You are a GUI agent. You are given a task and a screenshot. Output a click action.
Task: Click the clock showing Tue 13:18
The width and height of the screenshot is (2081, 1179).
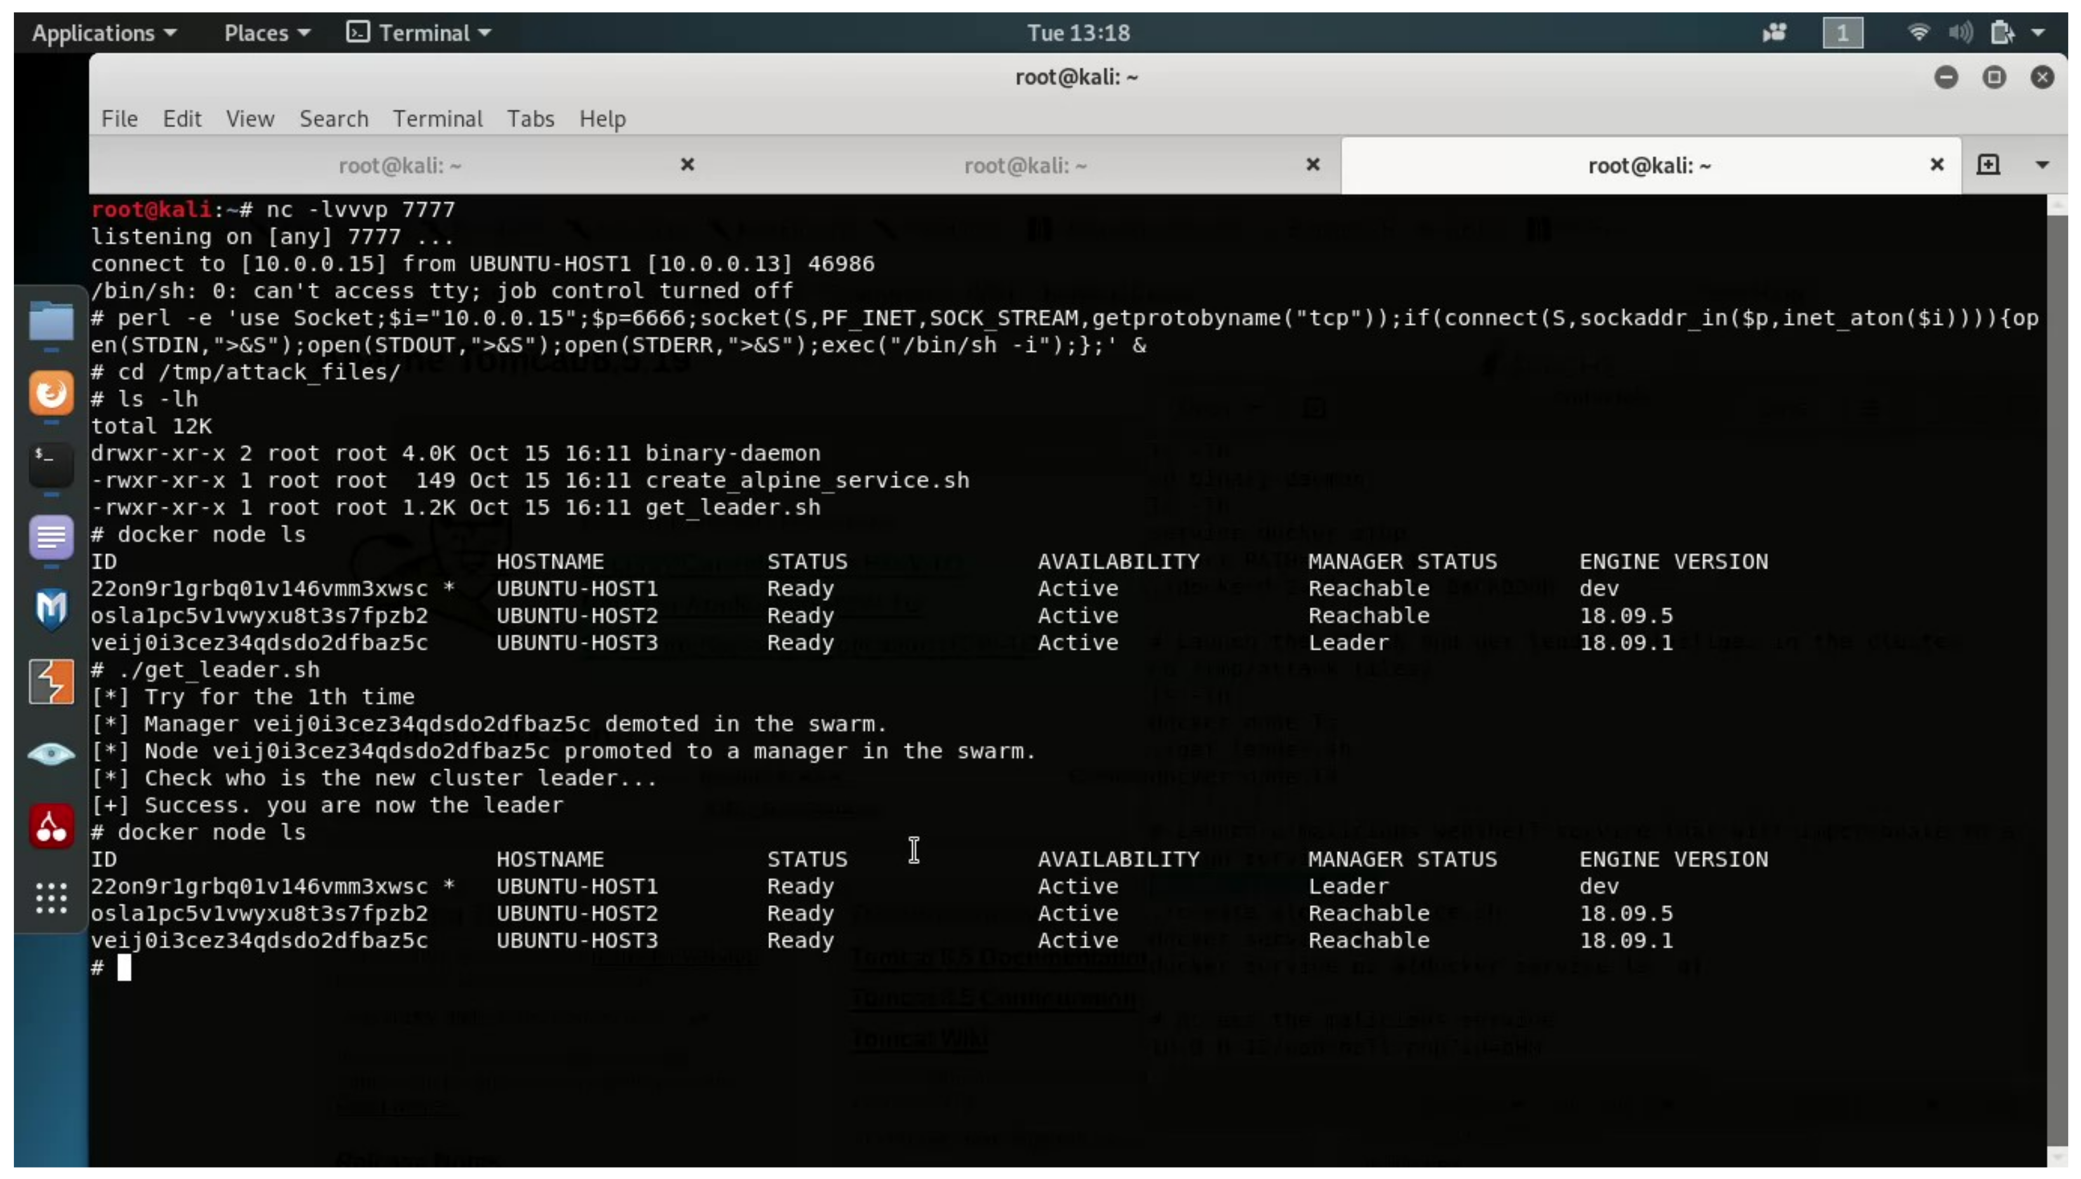click(x=1078, y=32)
